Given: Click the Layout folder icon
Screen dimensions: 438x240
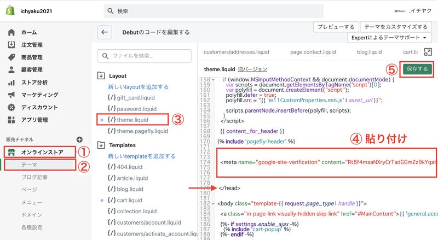Looking at the screenshot, I should [x=101, y=75].
